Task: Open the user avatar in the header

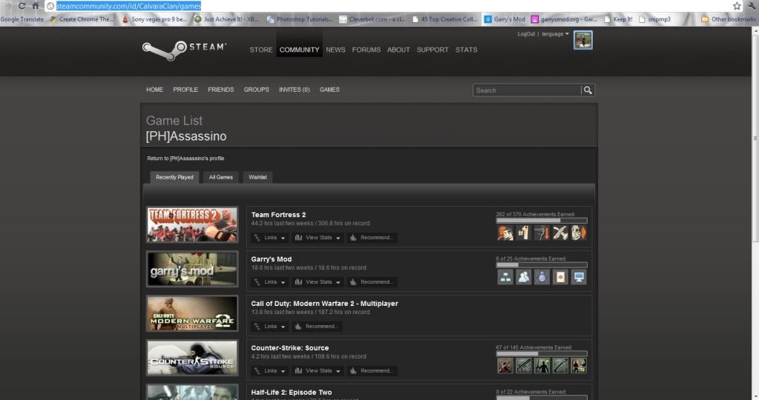Action: pos(583,40)
